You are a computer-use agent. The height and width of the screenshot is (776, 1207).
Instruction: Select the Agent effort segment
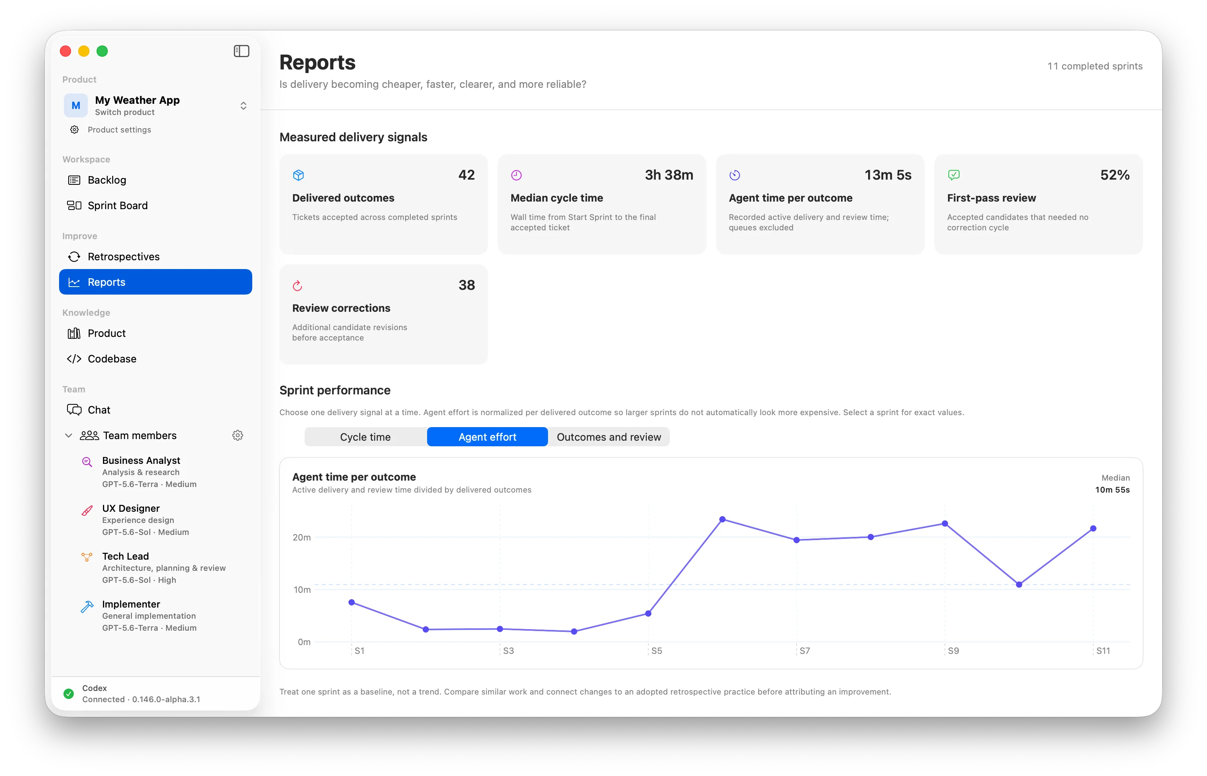point(487,437)
